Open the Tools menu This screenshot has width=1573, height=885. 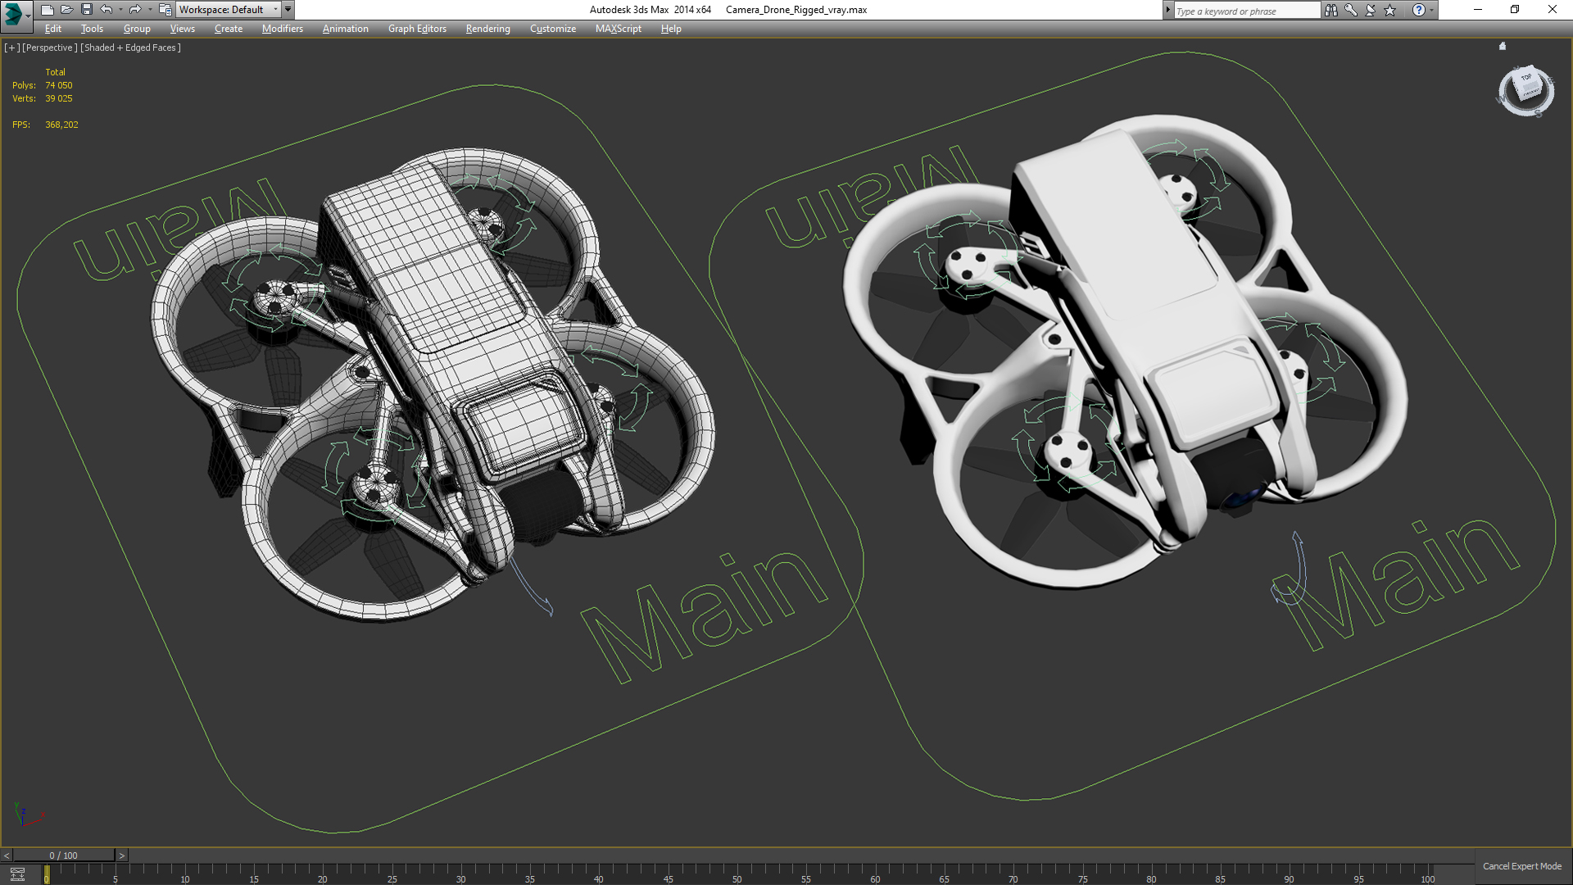[x=92, y=29]
